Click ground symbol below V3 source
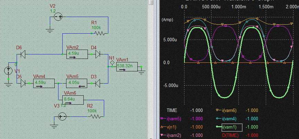Image resolution: width=299 pixels, height=139 pixels. pos(54,127)
